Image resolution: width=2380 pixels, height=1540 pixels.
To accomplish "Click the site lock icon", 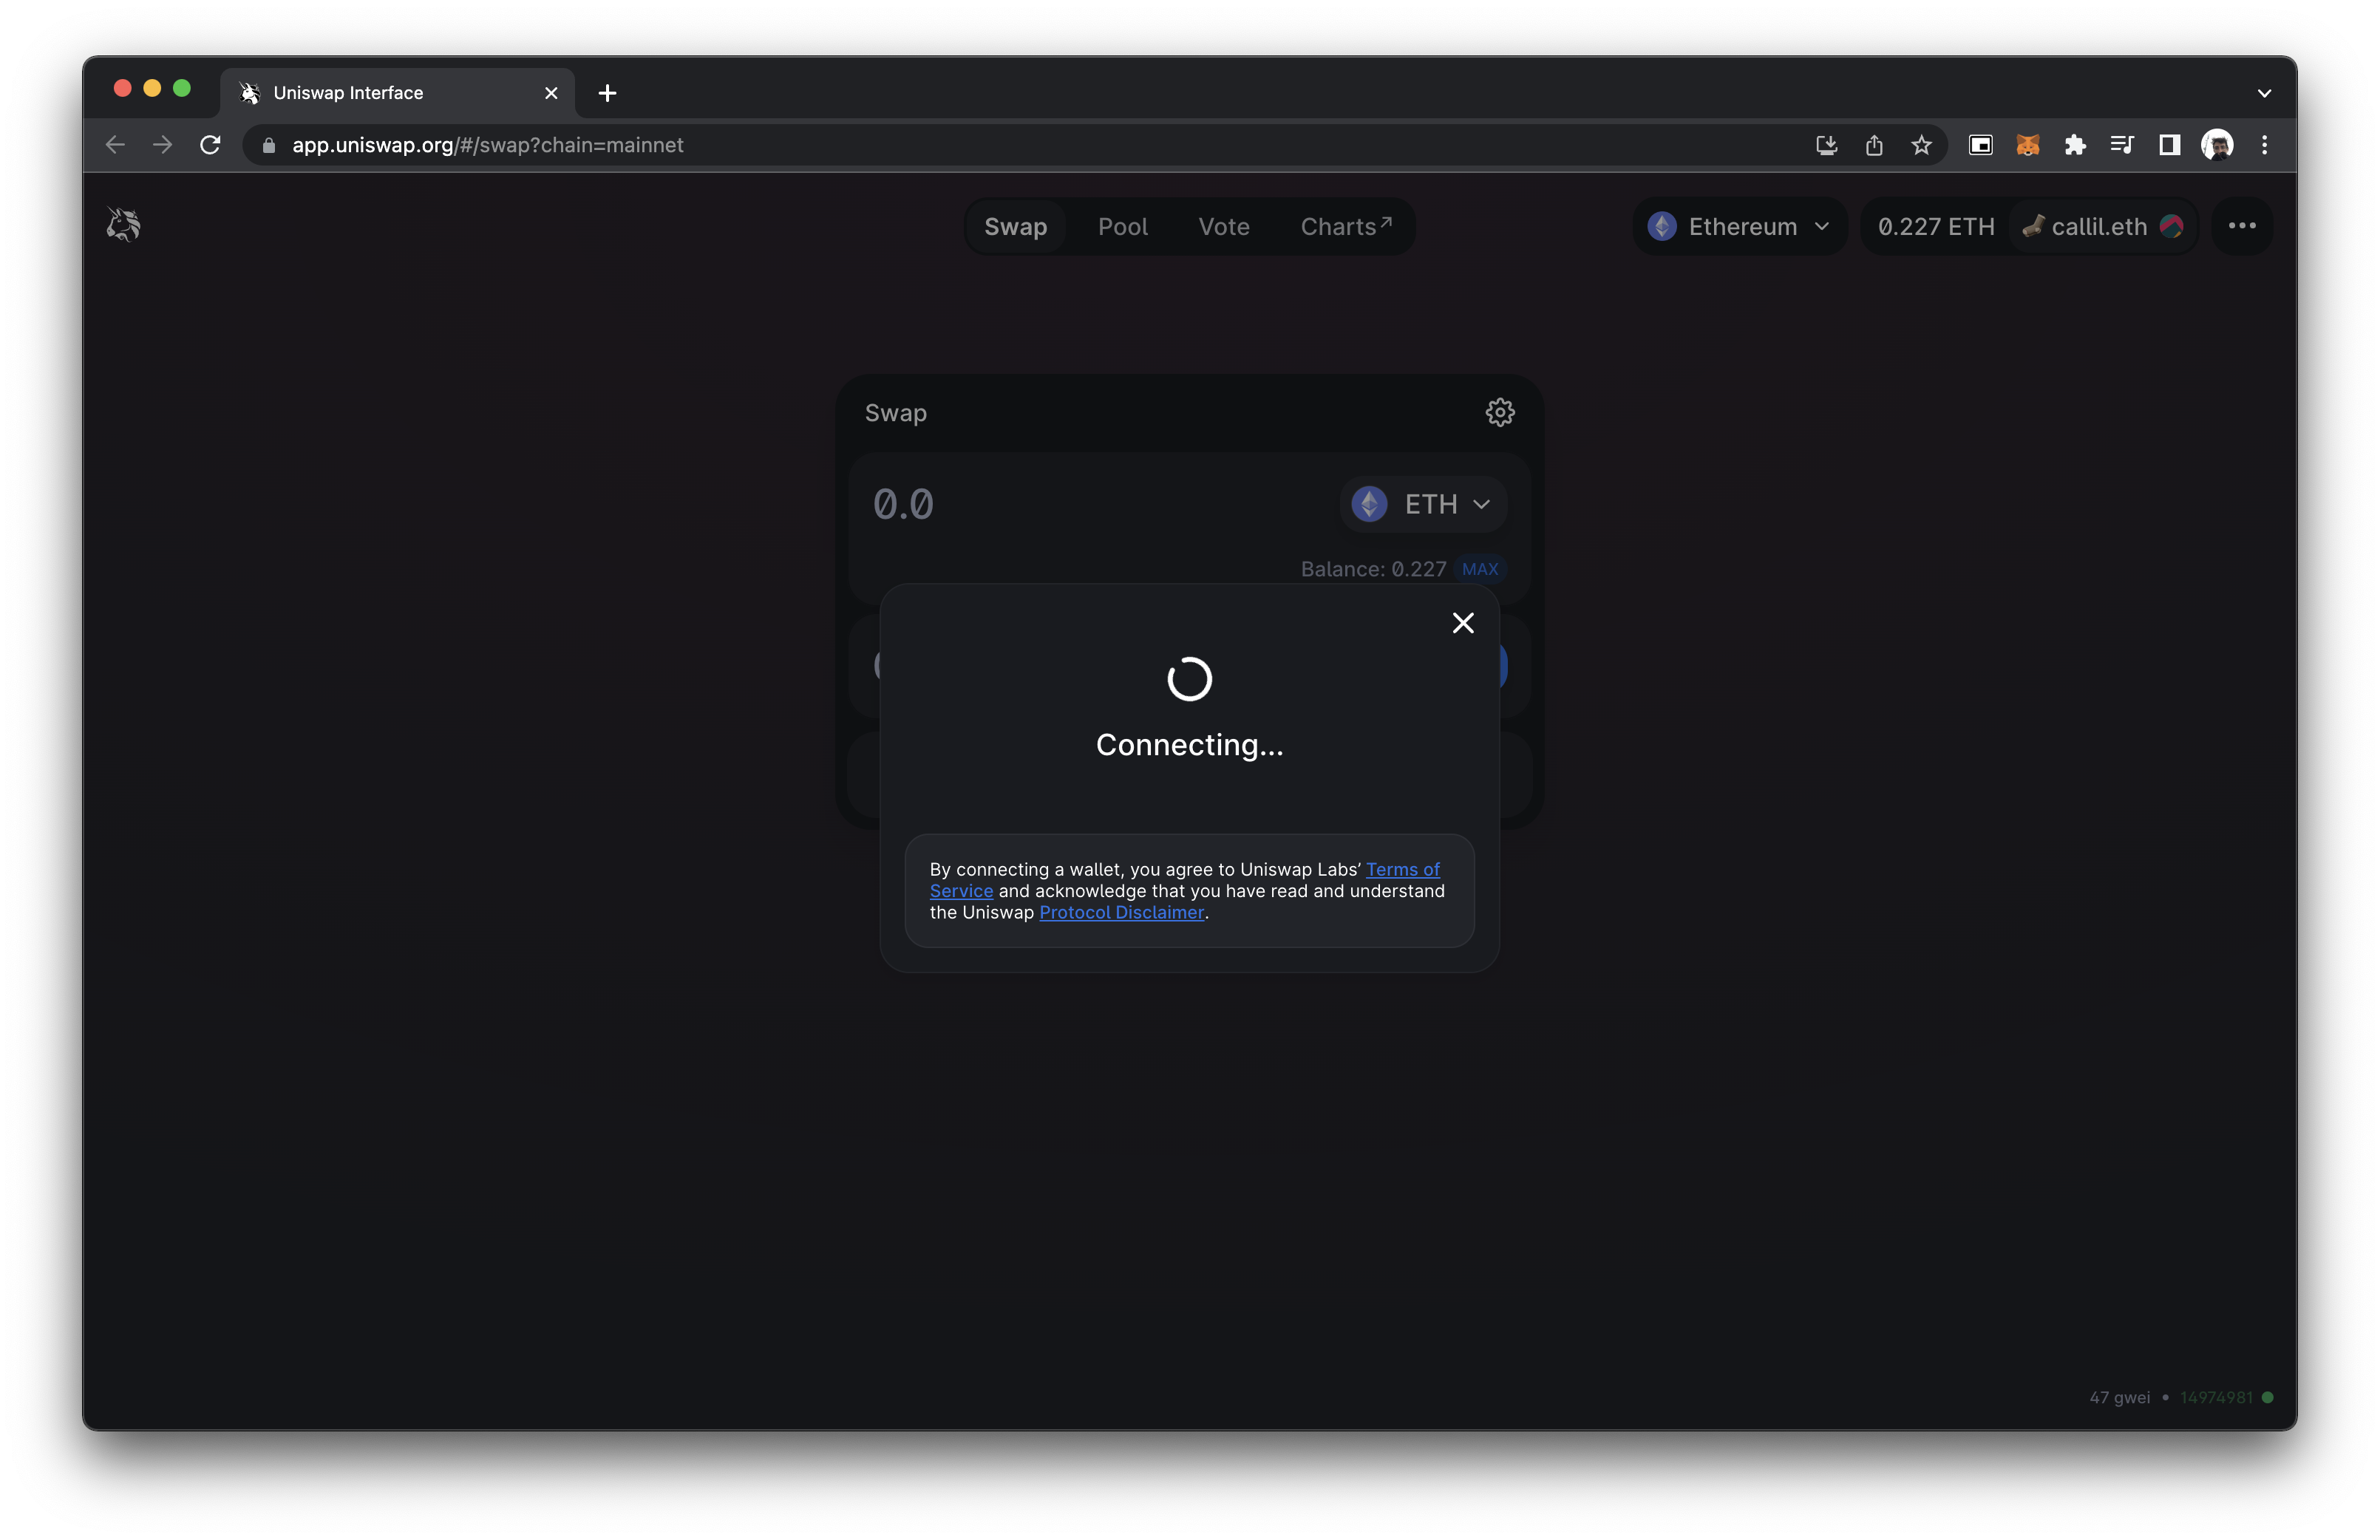I will tap(268, 145).
